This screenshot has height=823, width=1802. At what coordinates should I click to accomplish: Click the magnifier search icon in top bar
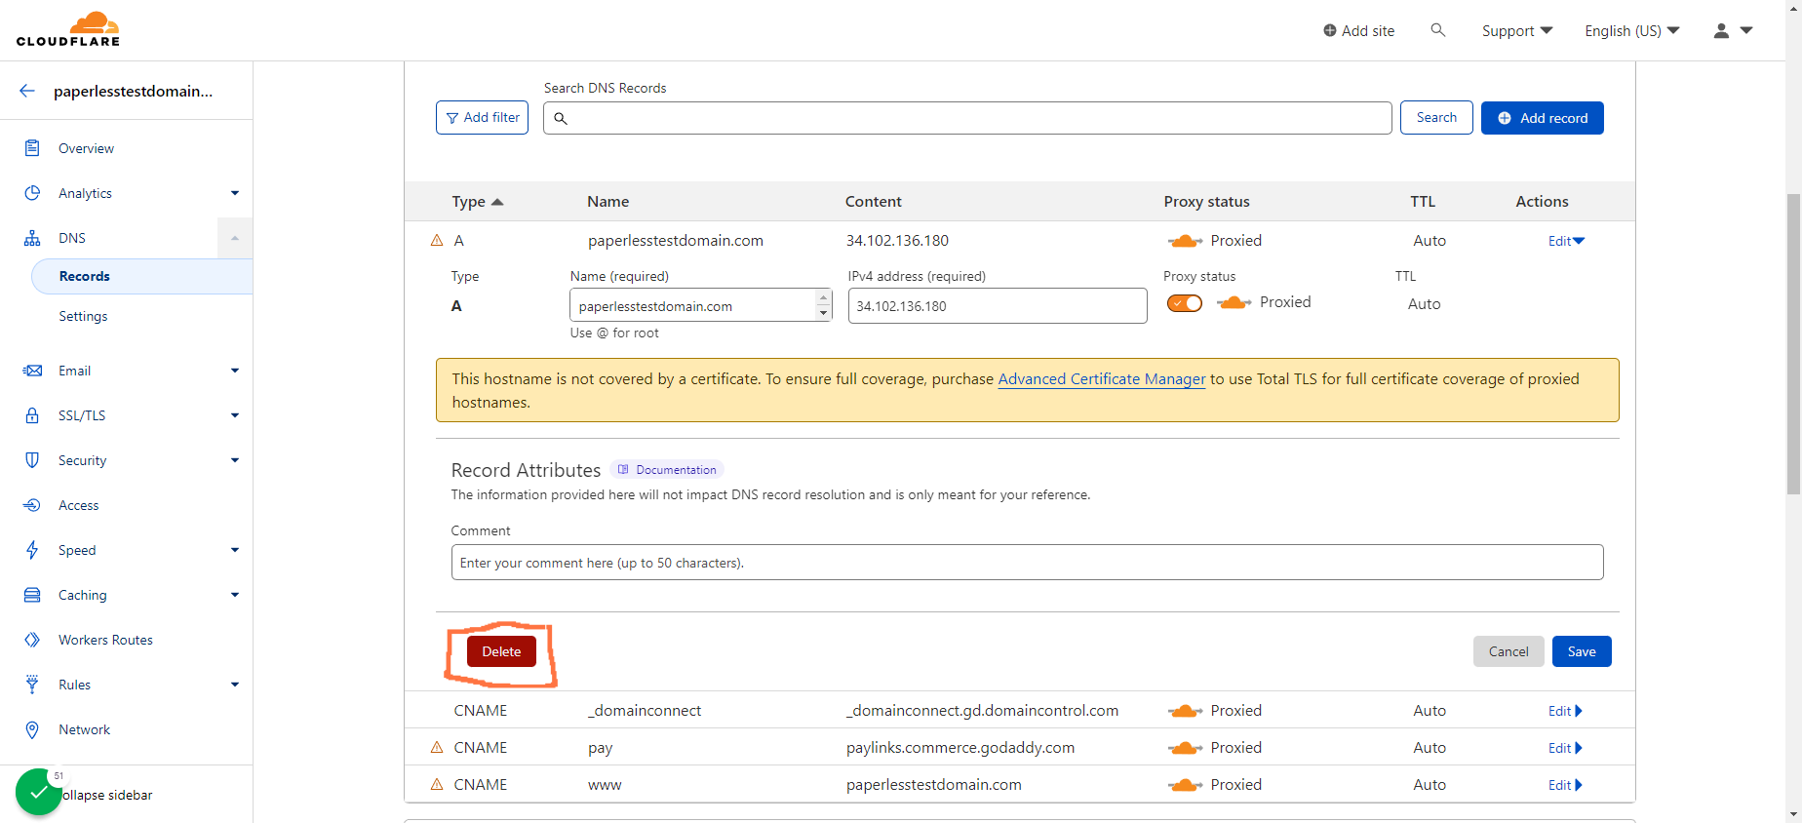[x=1437, y=30]
